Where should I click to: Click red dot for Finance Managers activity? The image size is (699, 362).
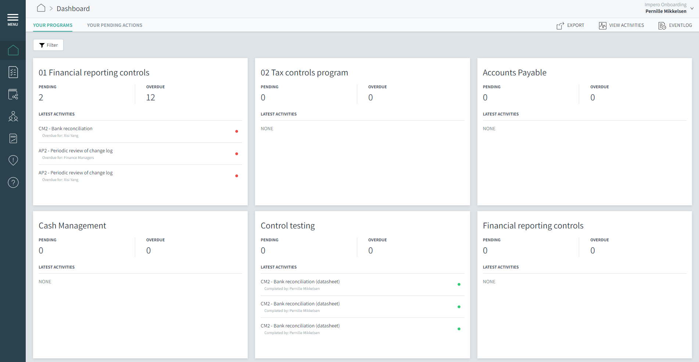tap(237, 154)
